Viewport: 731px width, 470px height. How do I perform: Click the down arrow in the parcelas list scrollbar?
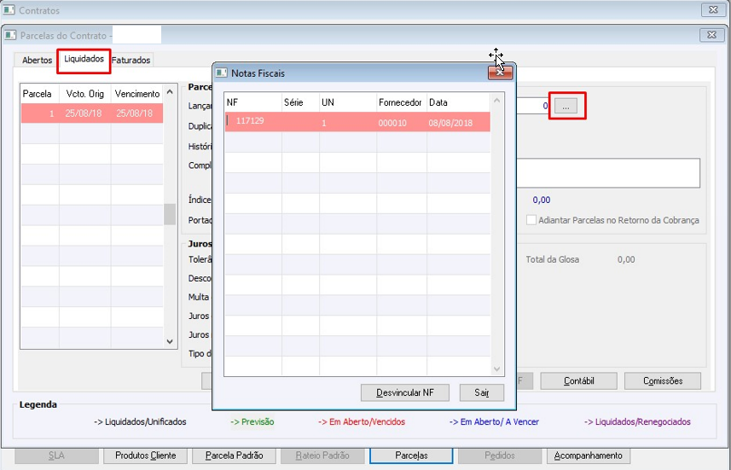(170, 342)
